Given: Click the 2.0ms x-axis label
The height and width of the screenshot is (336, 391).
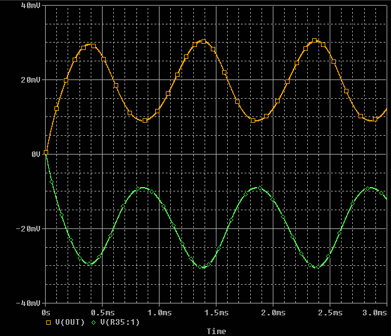Looking at the screenshot, I should click(x=273, y=313).
